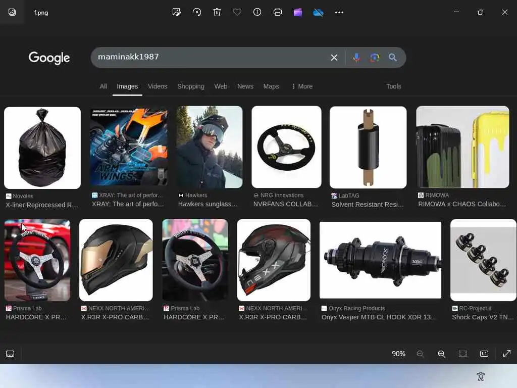Image resolution: width=517 pixels, height=388 pixels.
Task: Open the News tab
Action: pyautogui.click(x=245, y=86)
